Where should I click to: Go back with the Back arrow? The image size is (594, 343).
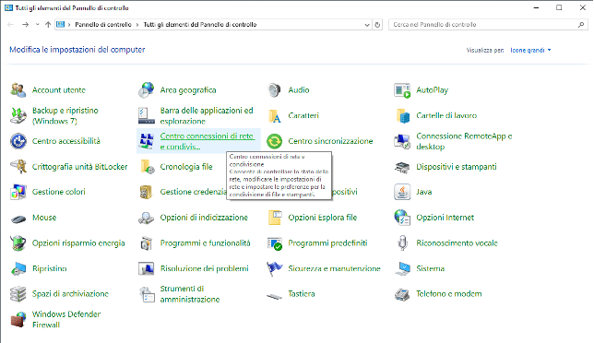tap(11, 25)
